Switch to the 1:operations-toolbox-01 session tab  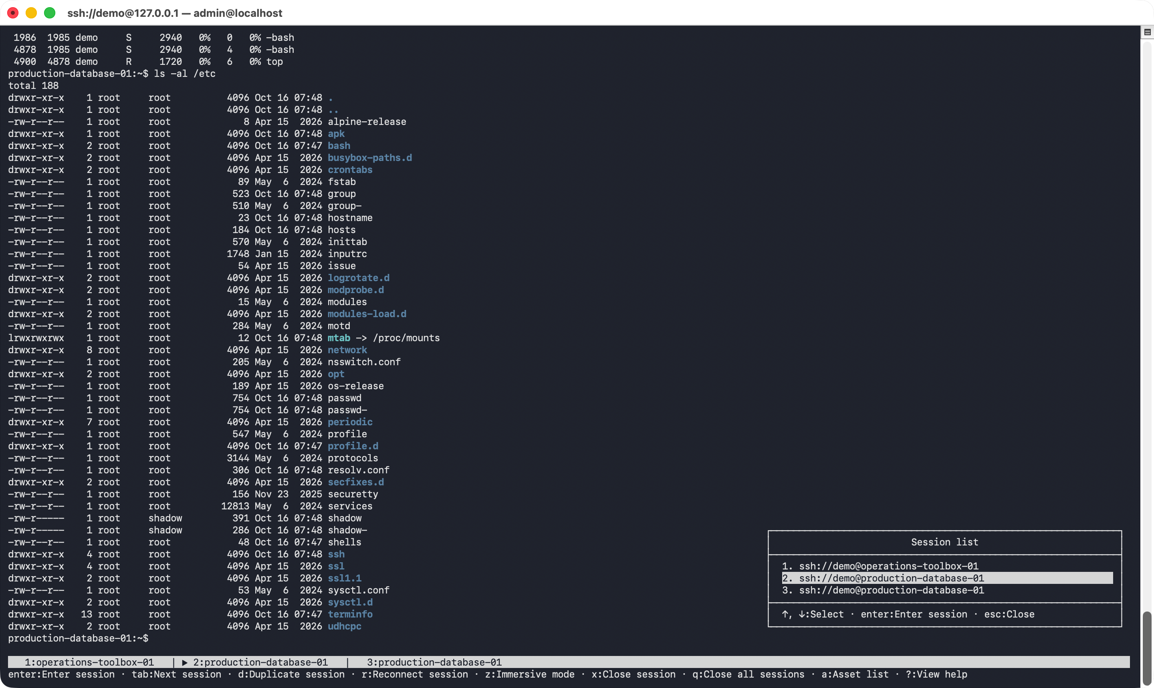tap(89, 662)
